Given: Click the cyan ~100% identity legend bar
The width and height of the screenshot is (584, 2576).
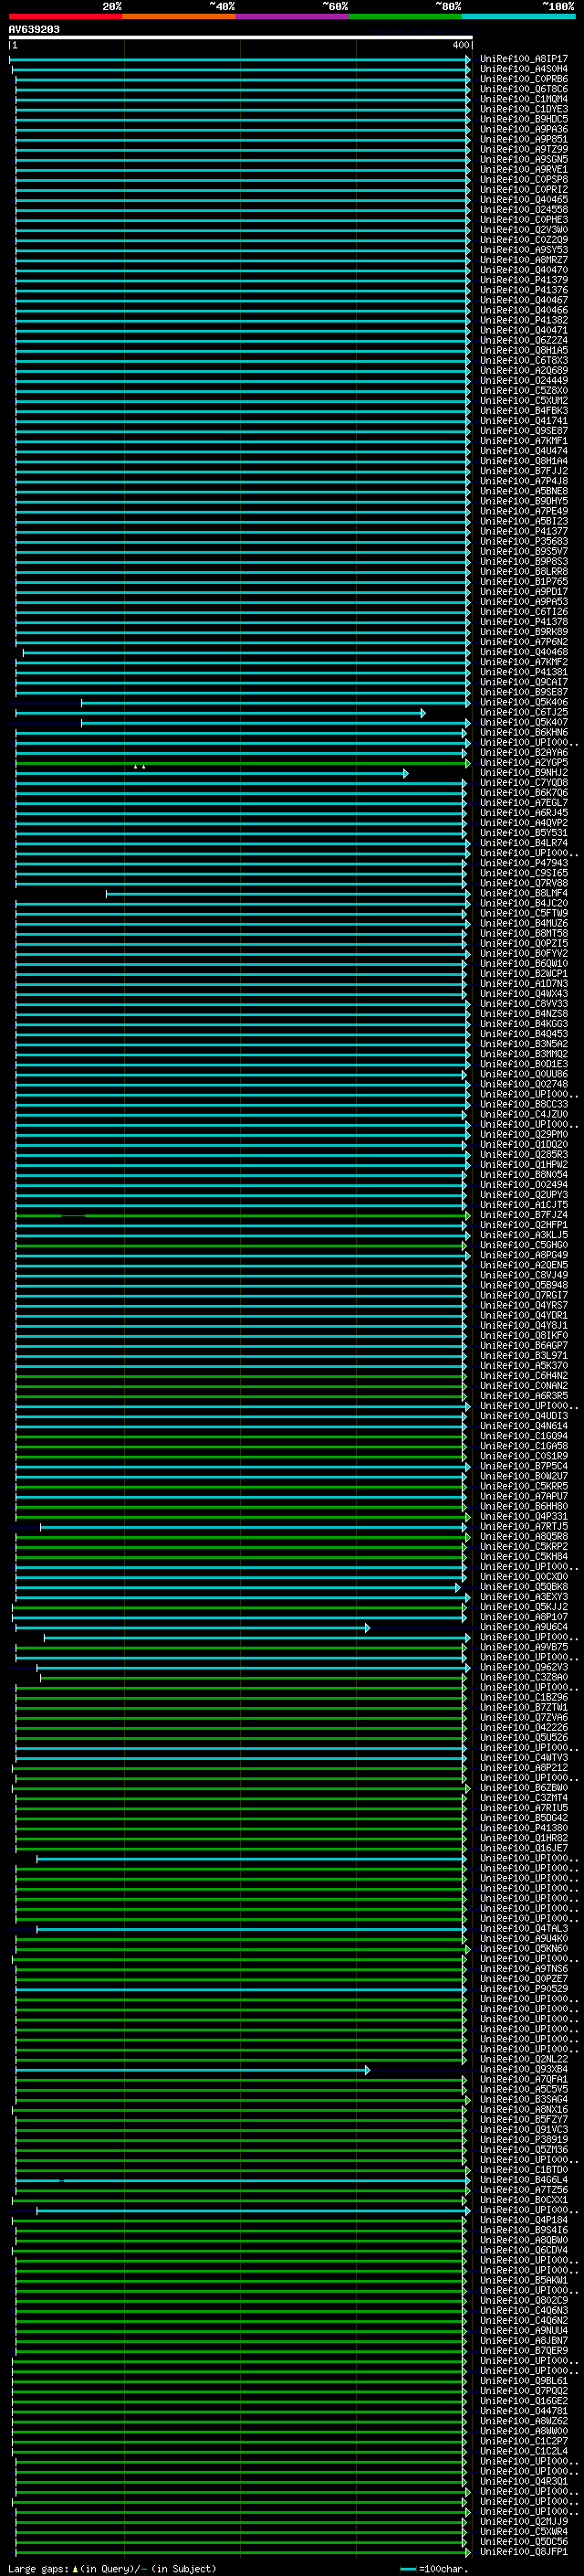Looking at the screenshot, I should 518,16.
